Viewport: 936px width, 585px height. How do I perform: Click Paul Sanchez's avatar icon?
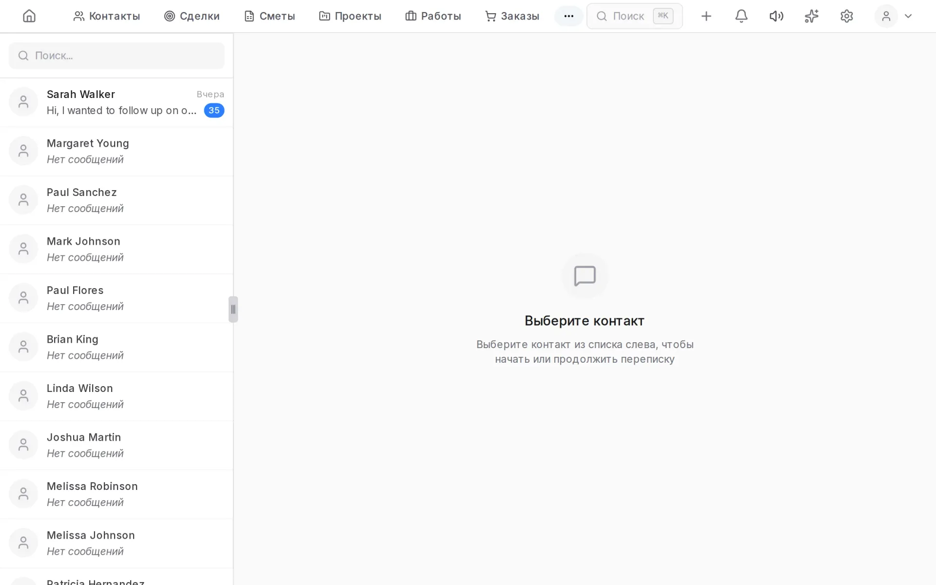[23, 200]
